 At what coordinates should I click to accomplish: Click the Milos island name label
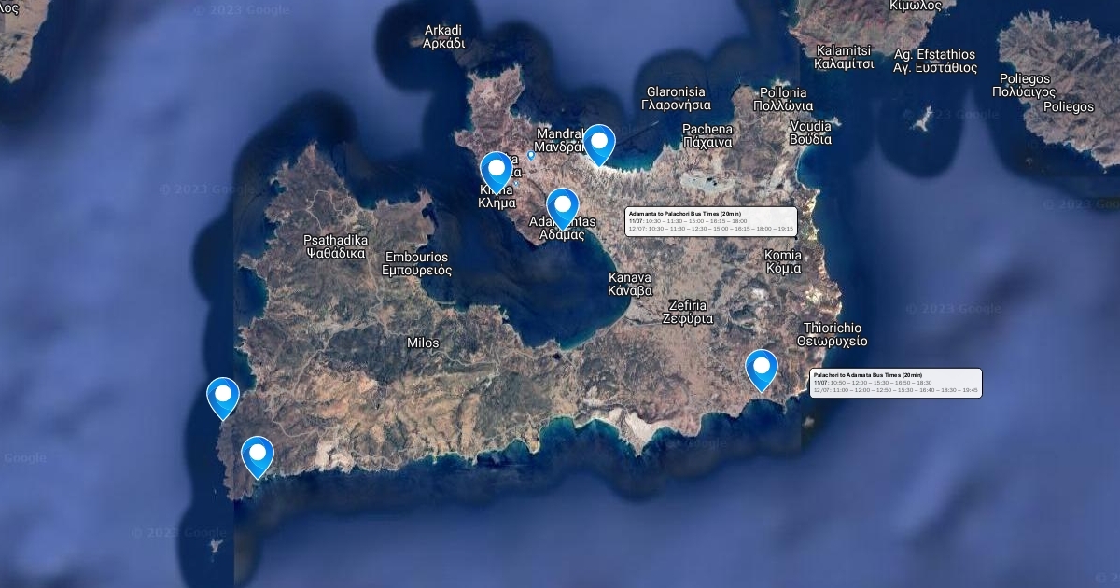423,343
